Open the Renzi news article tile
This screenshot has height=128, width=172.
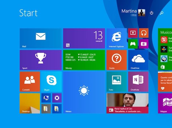click(x=127, y=103)
